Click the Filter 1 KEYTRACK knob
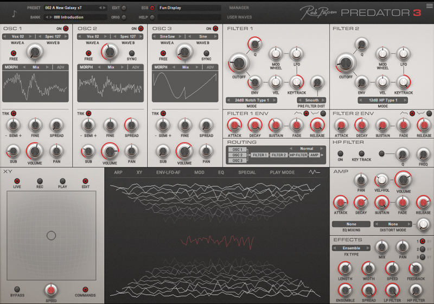This screenshot has height=304, width=434. click(296, 82)
